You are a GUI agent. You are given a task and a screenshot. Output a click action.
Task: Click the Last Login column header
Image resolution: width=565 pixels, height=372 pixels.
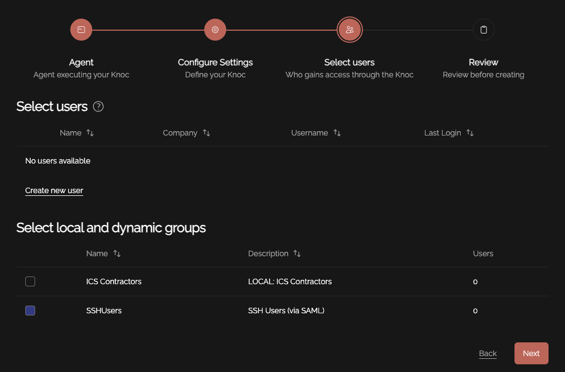tap(443, 133)
